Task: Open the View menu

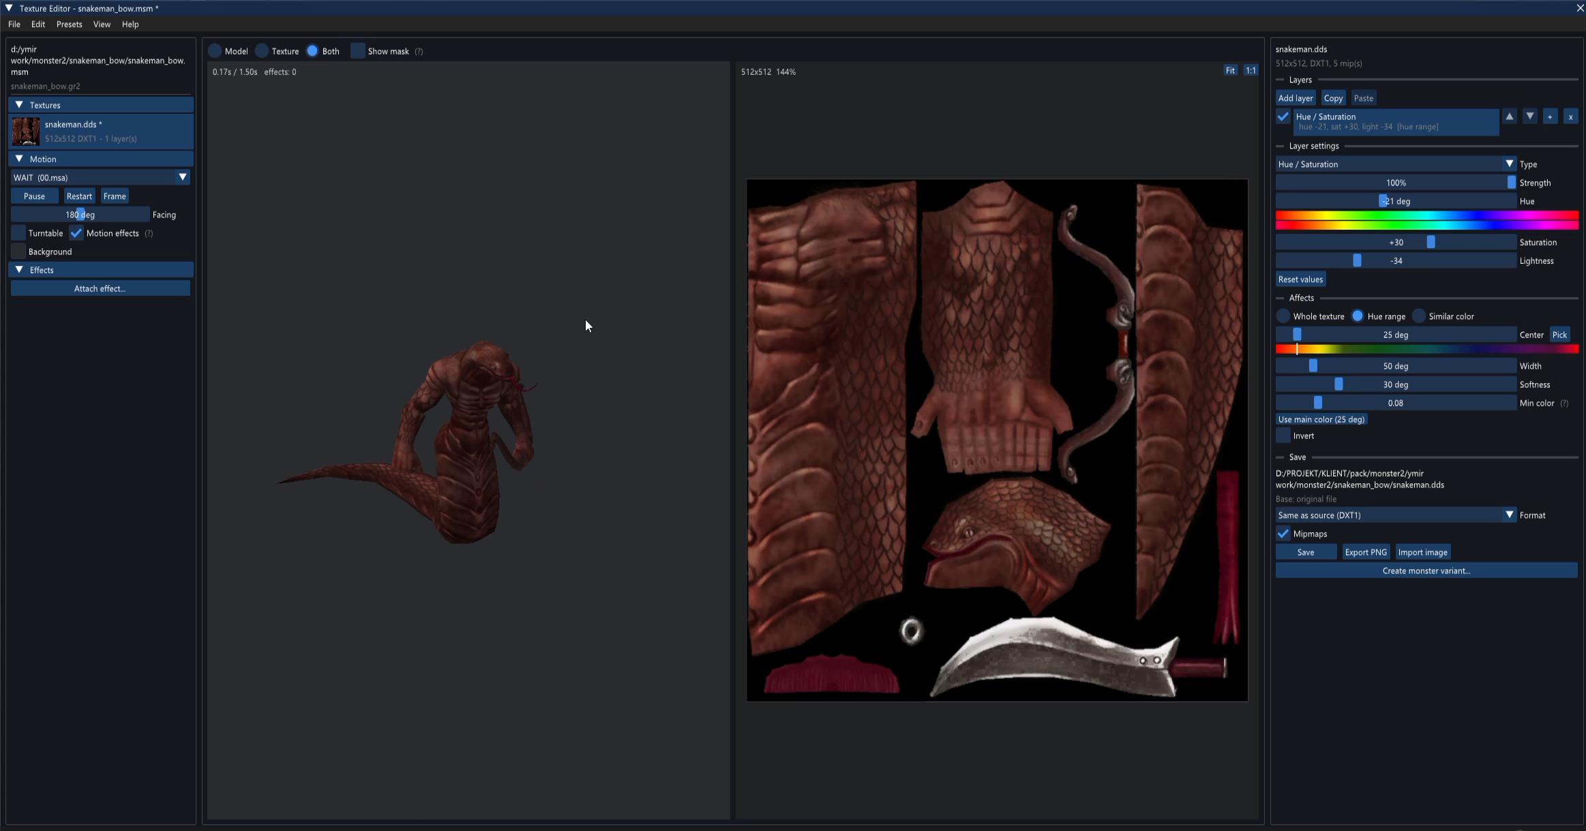Action: 102,25
